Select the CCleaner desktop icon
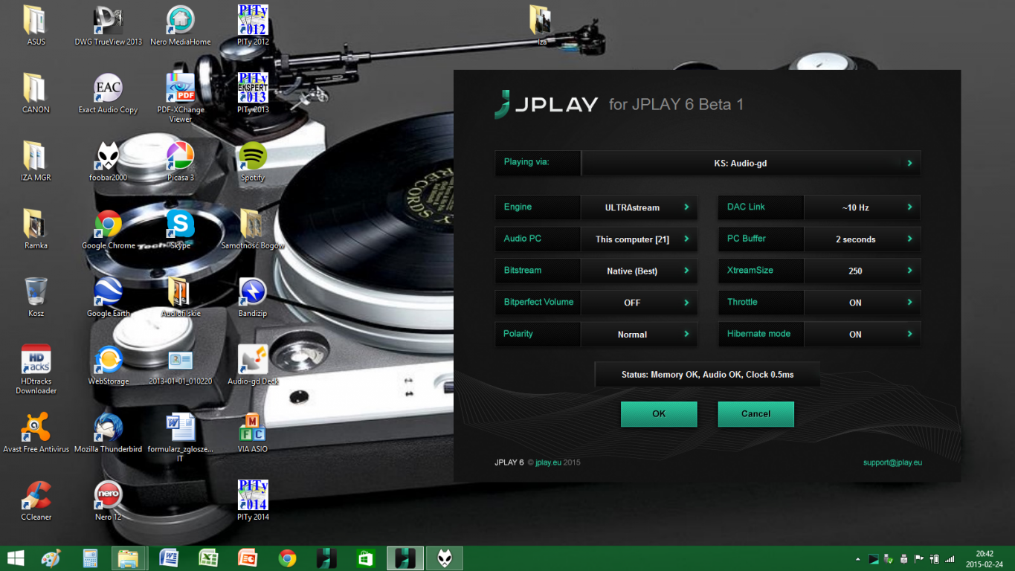The width and height of the screenshot is (1015, 571). (36, 500)
